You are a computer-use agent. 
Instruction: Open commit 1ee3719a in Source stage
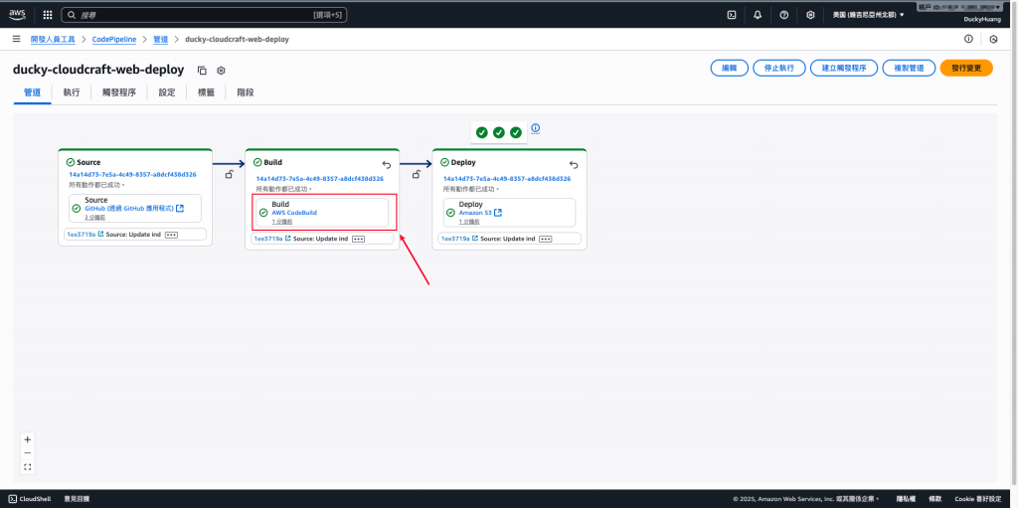pos(85,234)
